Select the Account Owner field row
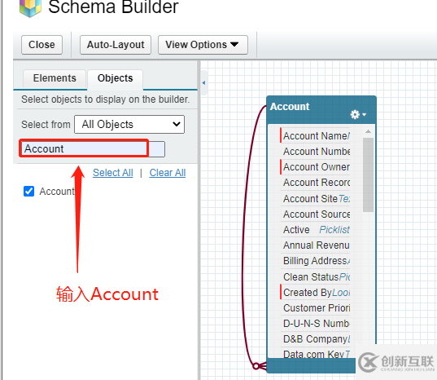The height and width of the screenshot is (380, 437). pos(315,167)
